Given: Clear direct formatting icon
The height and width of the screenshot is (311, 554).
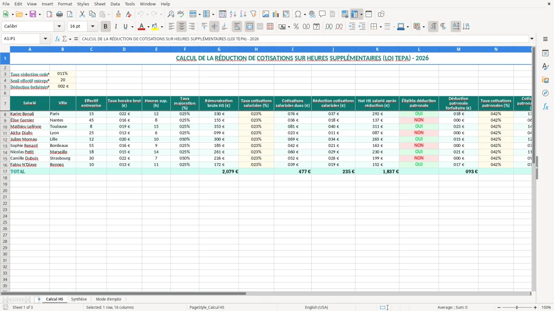Looking at the screenshot, I should (129, 14).
